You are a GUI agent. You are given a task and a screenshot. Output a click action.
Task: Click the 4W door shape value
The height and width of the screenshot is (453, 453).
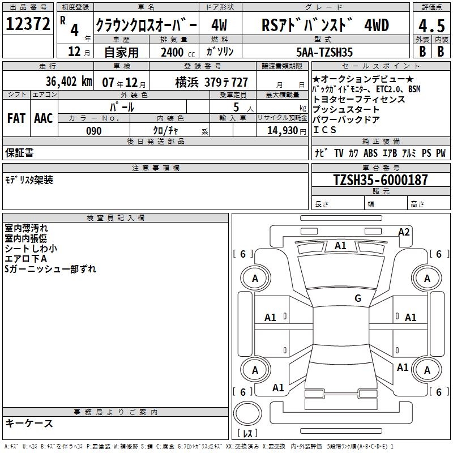[219, 25]
